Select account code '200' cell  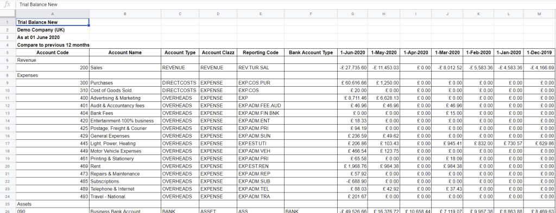point(53,68)
